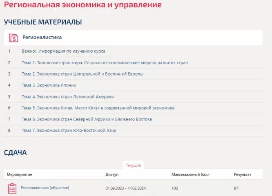This screenshot has height=196, width=272.
Task: Open Важно!. Информация по изучению курса
Action: 63,51
